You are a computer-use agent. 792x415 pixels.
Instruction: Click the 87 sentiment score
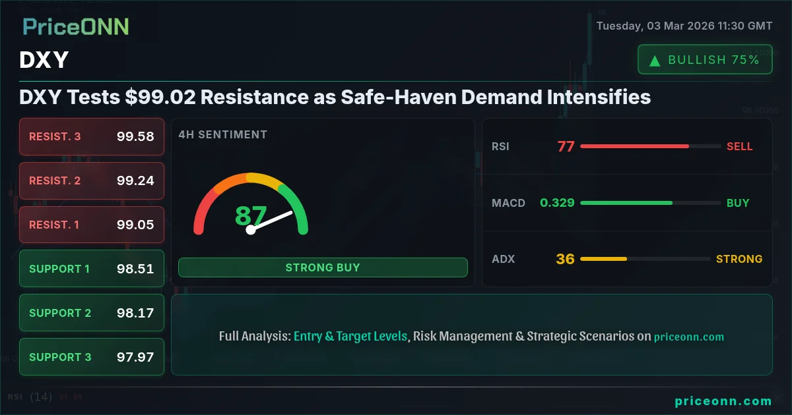tap(251, 215)
